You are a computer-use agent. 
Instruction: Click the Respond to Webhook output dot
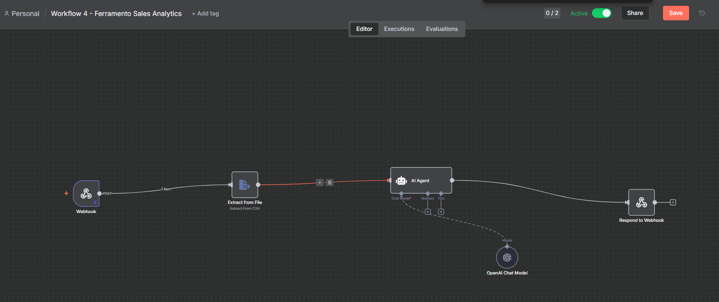pyautogui.click(x=655, y=202)
